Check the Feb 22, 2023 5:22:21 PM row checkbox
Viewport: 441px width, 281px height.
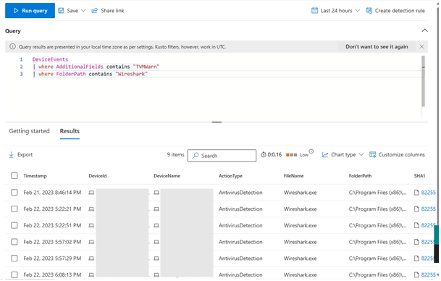coord(14,209)
